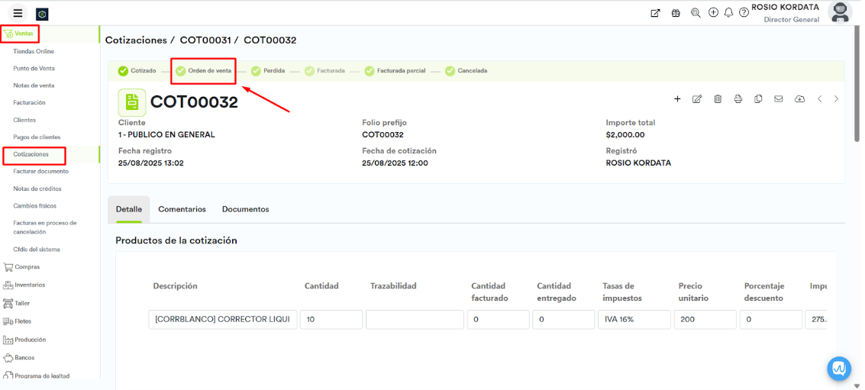The image size is (865, 390).
Task: Switch to the Documentos tab
Action: 245,209
